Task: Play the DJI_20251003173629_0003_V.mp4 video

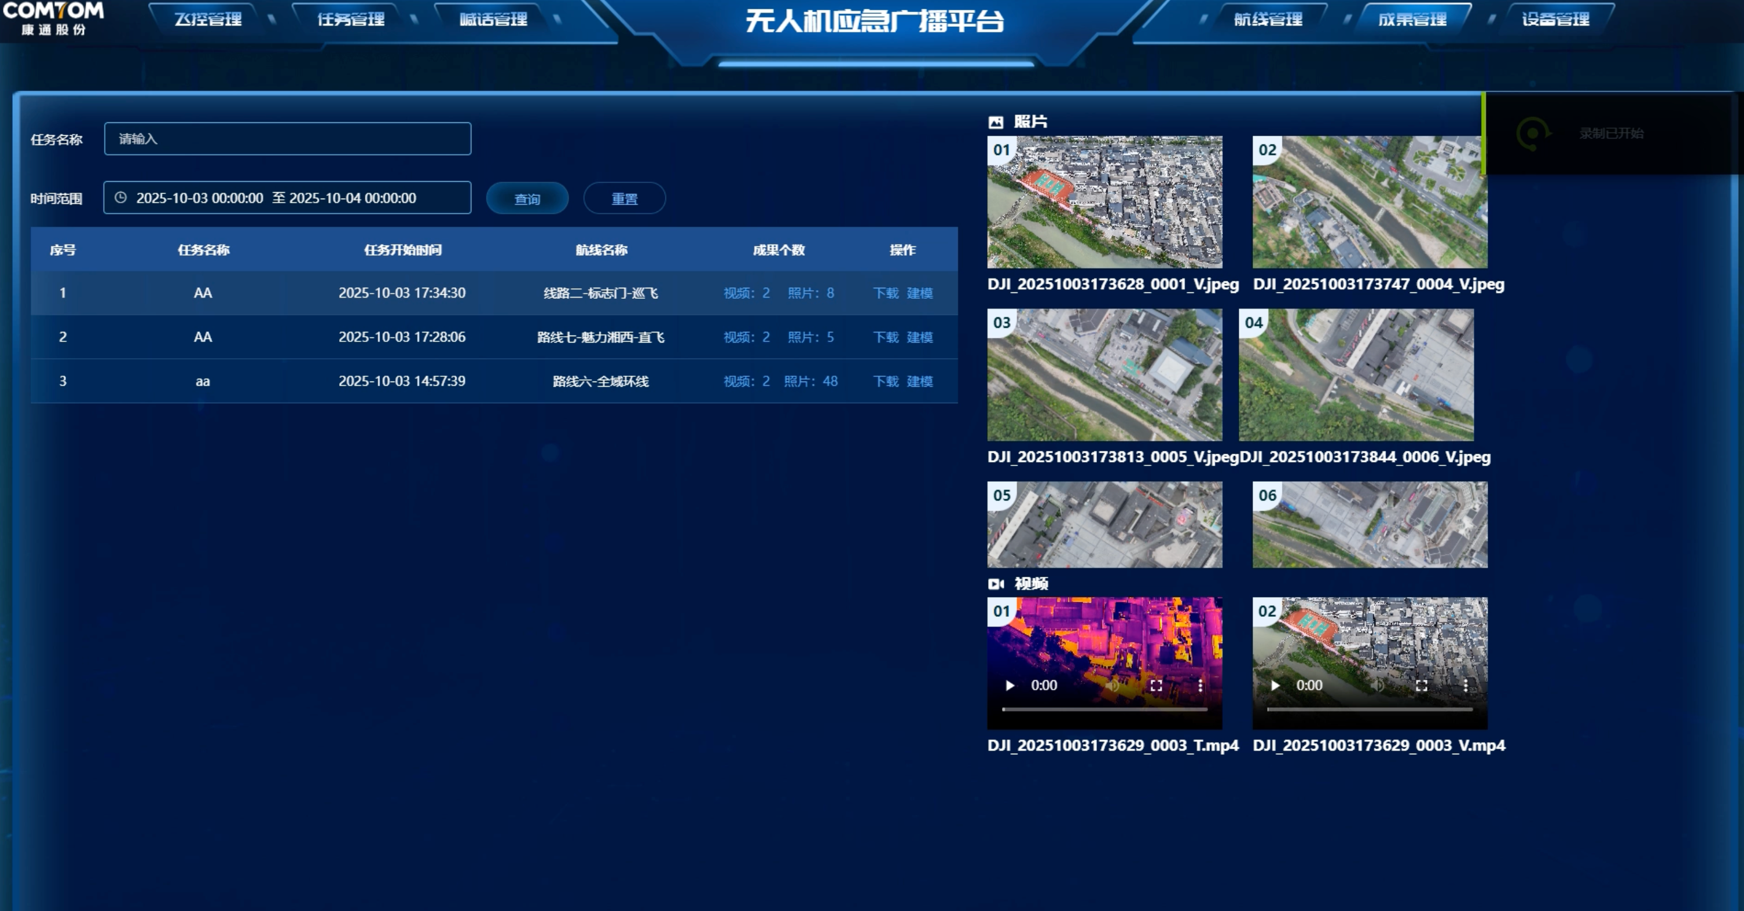Action: pyautogui.click(x=1275, y=685)
